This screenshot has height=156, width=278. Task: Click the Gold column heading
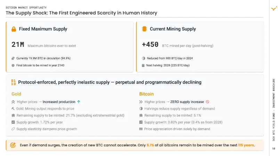coord(16,94)
